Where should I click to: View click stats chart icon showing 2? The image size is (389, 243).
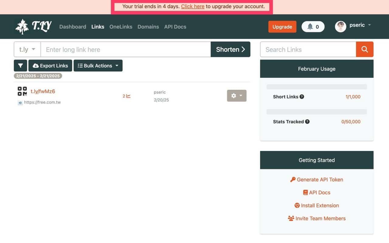point(126,96)
